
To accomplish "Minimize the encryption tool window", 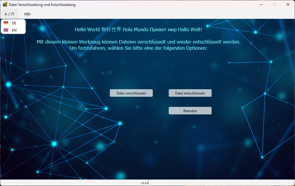I will click(x=261, y=4).
